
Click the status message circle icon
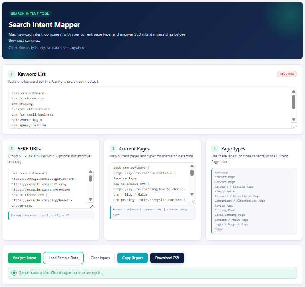pos(14,273)
